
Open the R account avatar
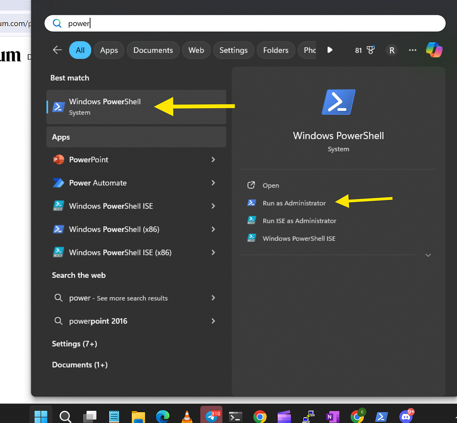tap(392, 50)
